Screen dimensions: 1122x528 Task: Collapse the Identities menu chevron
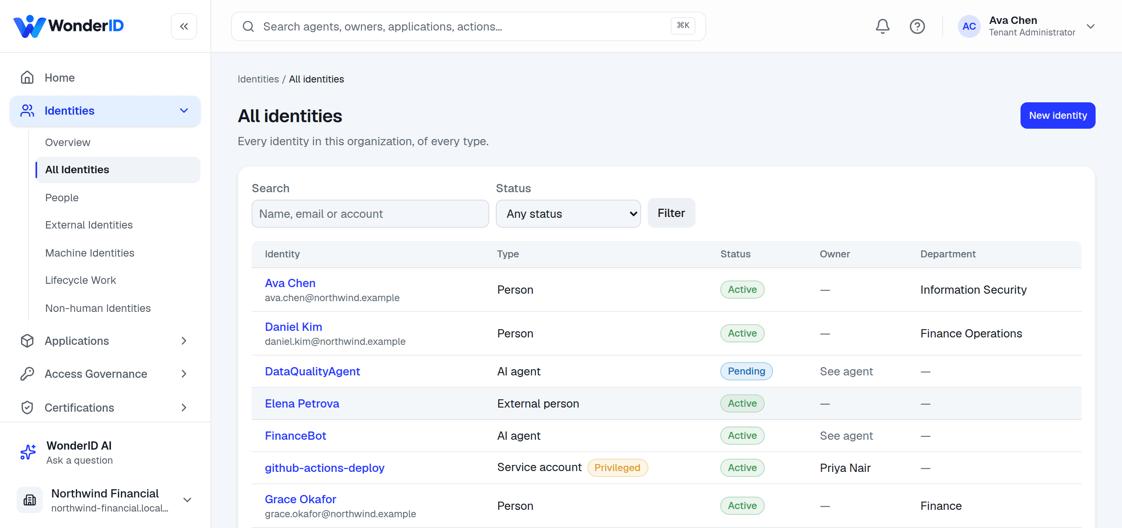(x=184, y=111)
